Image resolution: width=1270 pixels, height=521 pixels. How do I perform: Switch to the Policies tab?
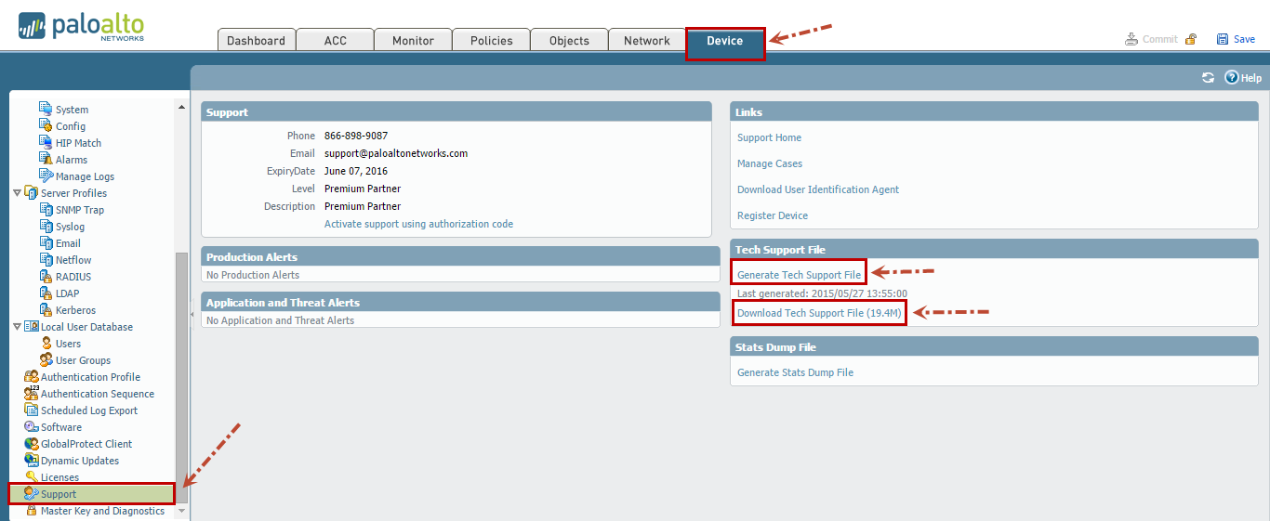point(491,41)
